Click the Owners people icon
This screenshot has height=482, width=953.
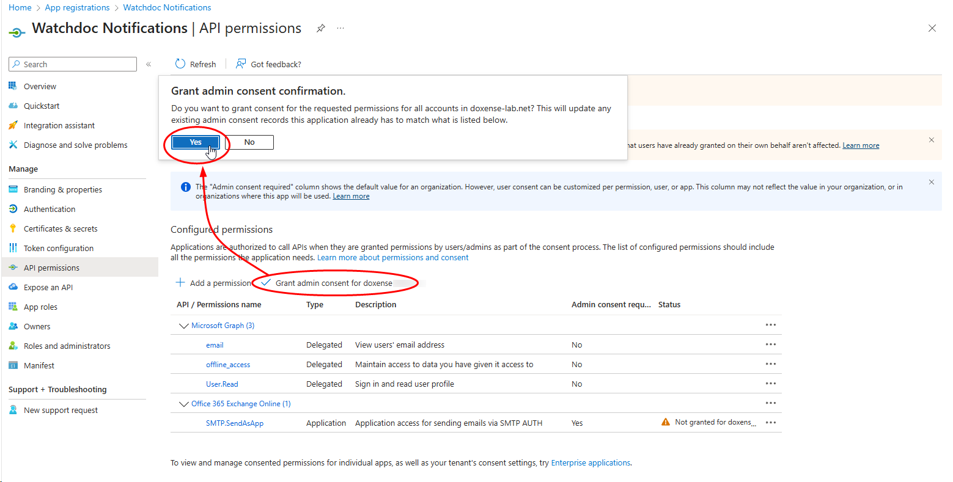click(x=13, y=326)
